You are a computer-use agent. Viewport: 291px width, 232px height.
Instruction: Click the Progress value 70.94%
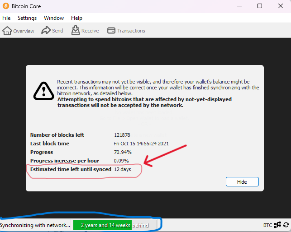click(123, 152)
